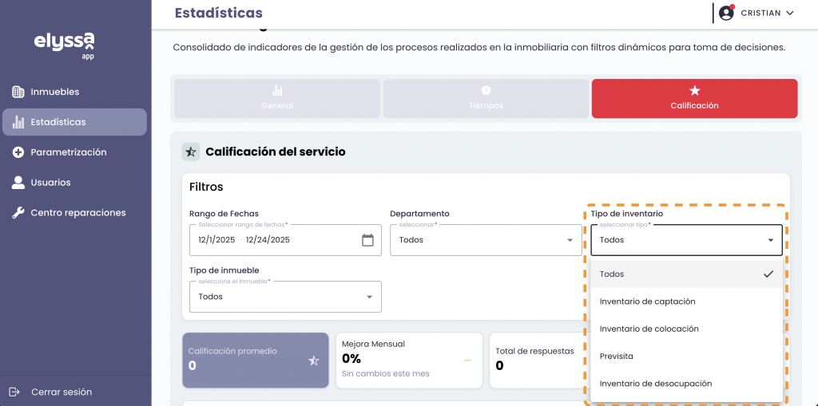Click the Estadísticas bar chart icon
This screenshot has height=406, width=818.
tap(18, 122)
